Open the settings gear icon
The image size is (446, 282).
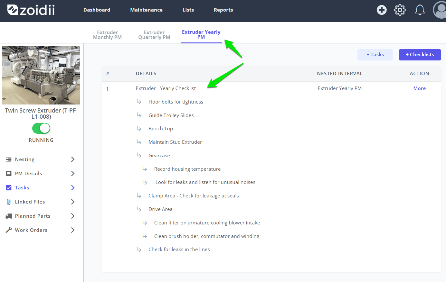(400, 10)
